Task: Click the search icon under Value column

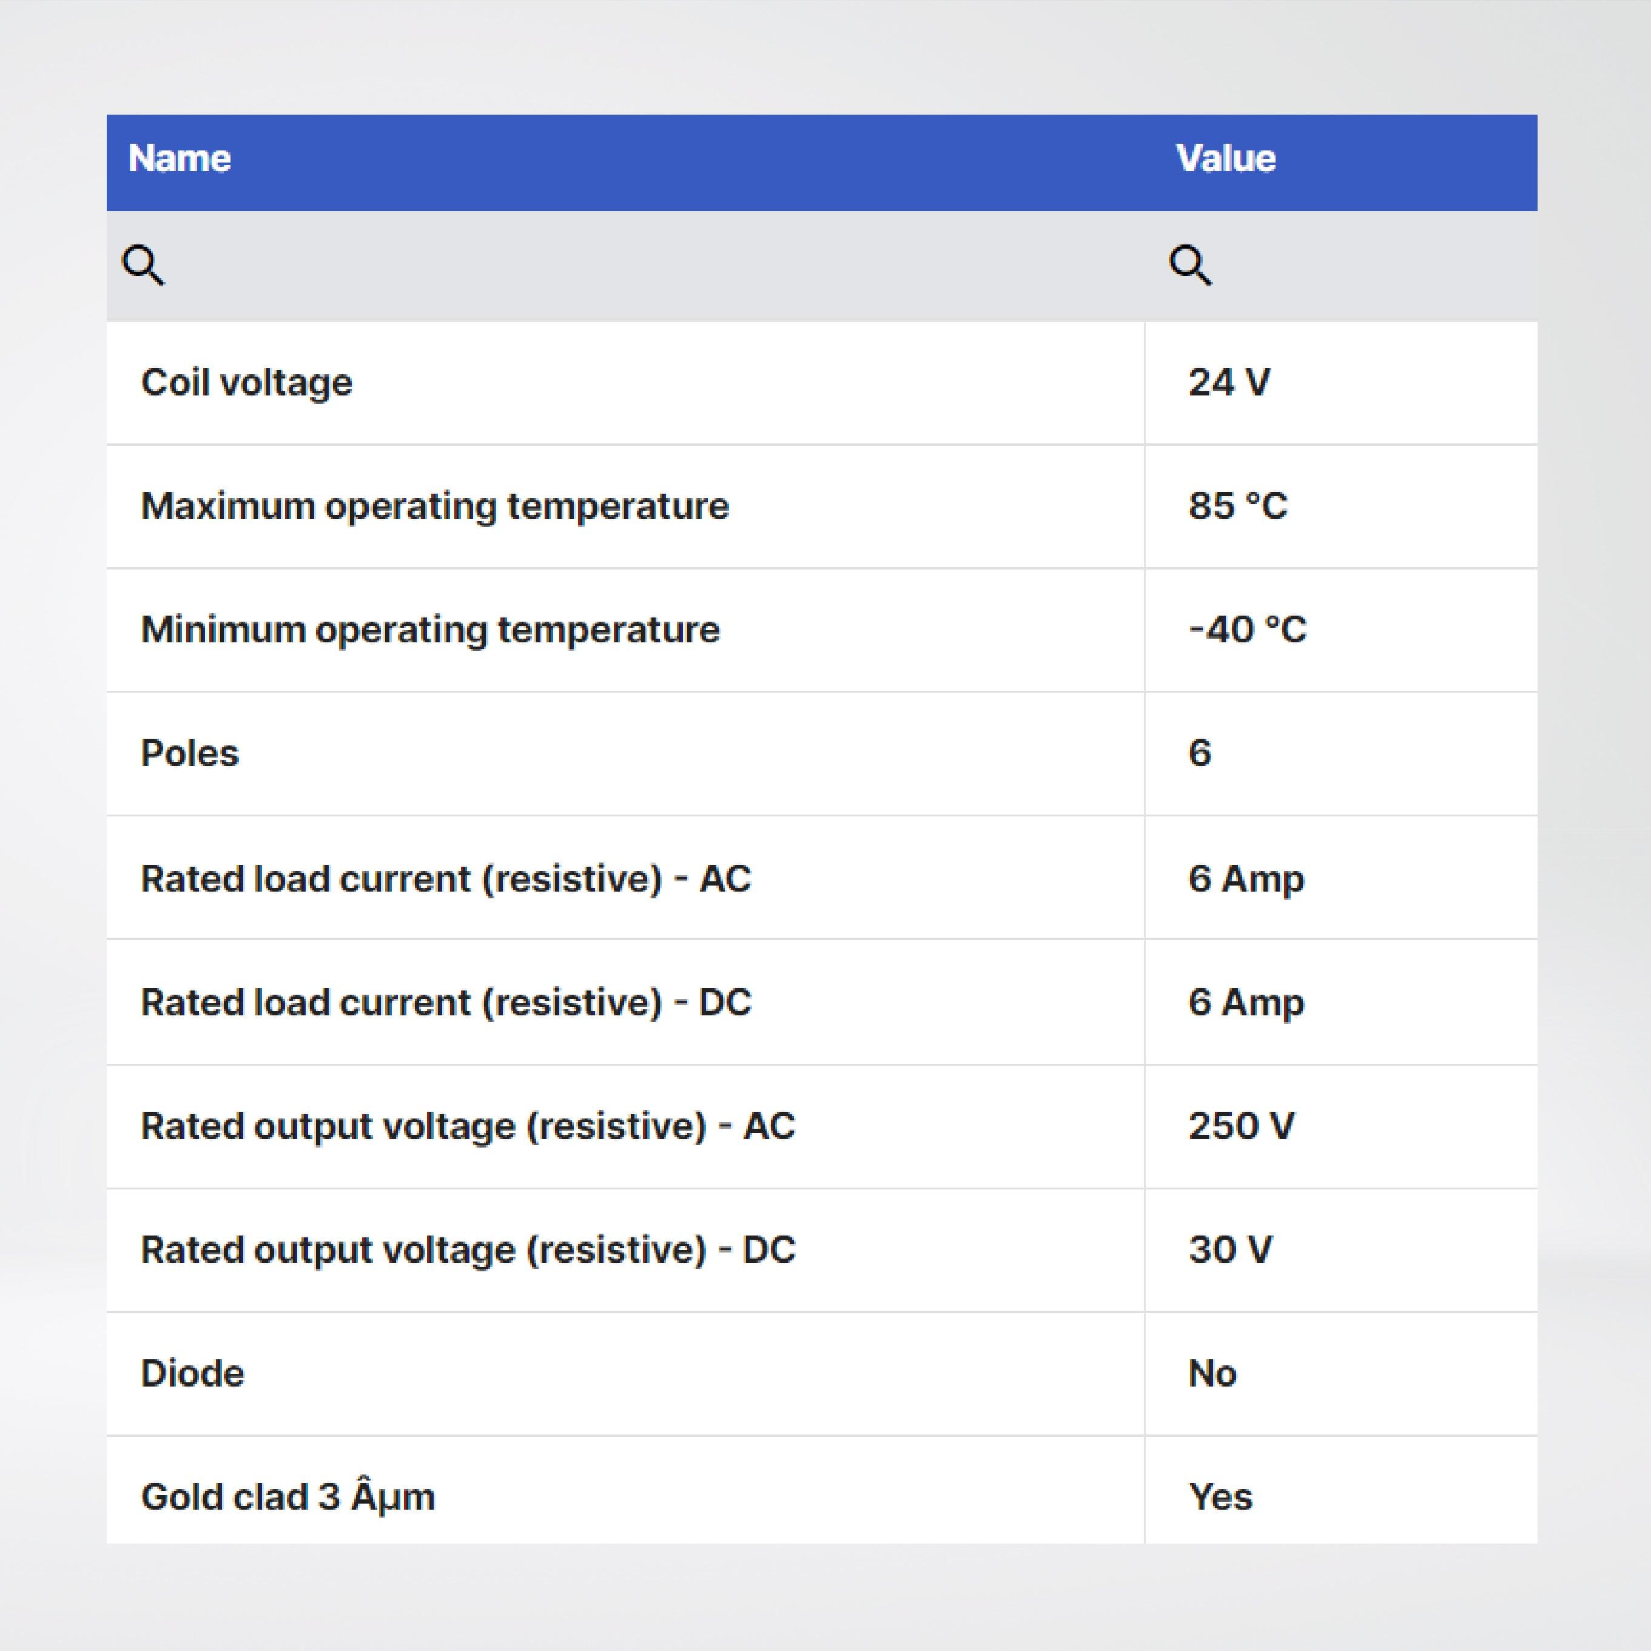Action: point(1189,265)
